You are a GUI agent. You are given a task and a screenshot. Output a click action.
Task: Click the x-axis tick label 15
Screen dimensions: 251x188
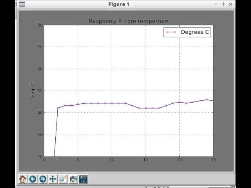[146, 160]
